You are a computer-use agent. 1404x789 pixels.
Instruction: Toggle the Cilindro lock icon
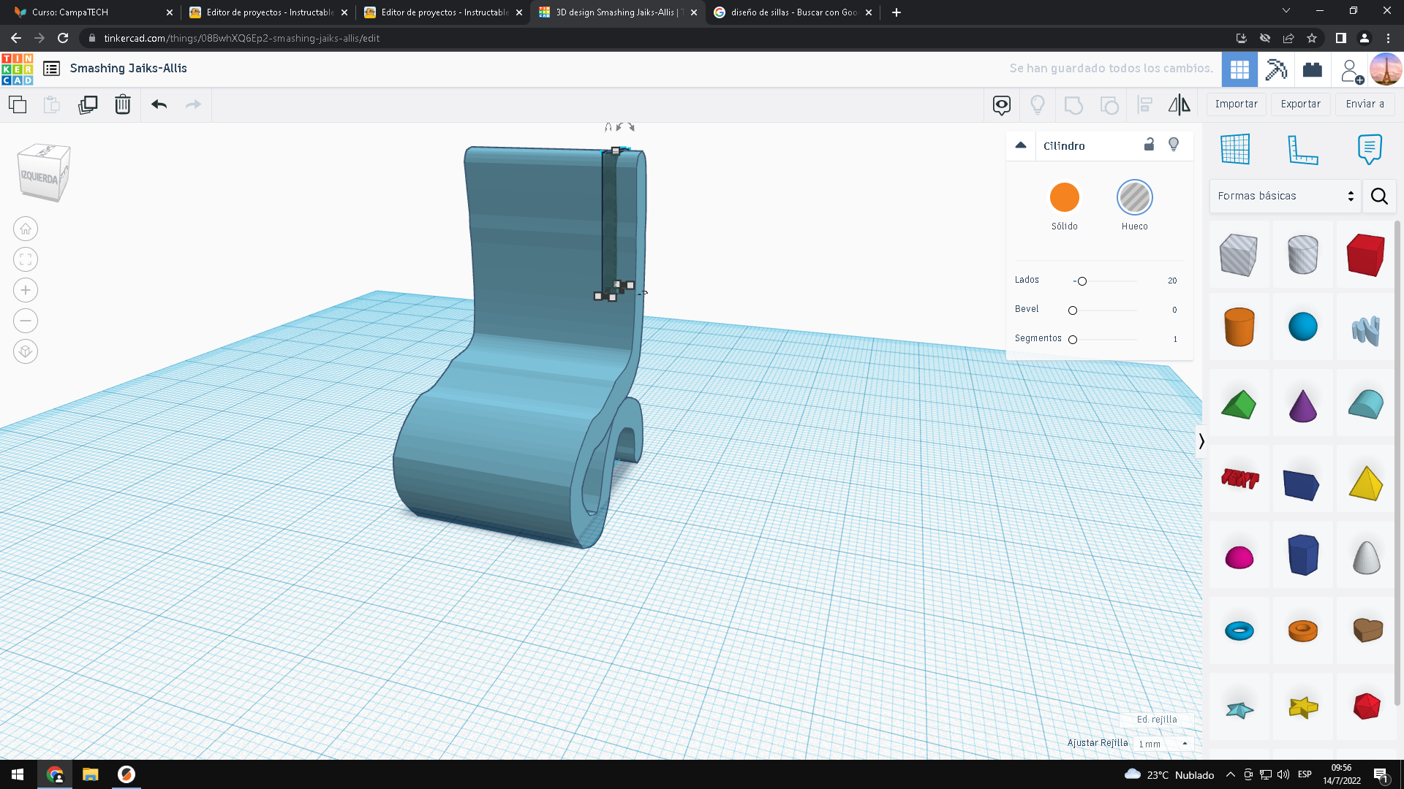(x=1149, y=145)
